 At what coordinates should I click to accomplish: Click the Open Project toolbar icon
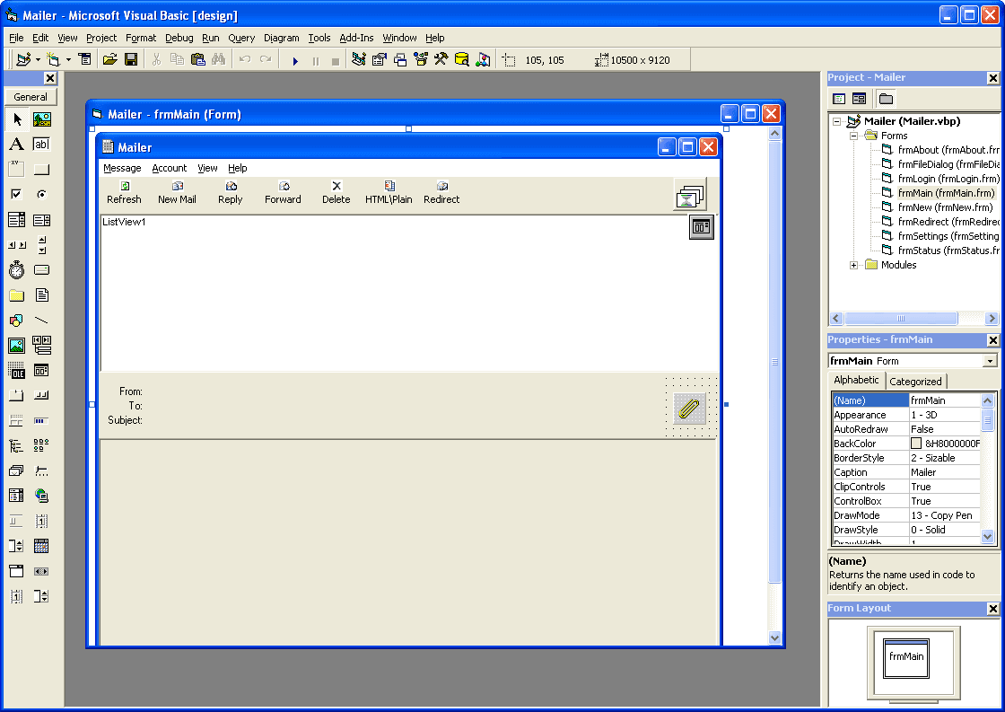110,59
